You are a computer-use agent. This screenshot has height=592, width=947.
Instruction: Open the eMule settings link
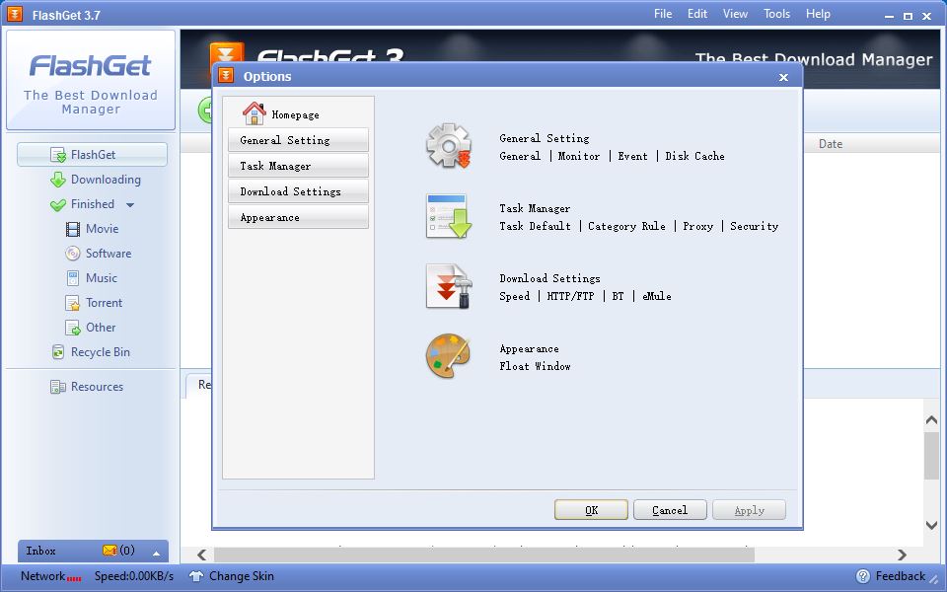[657, 297]
